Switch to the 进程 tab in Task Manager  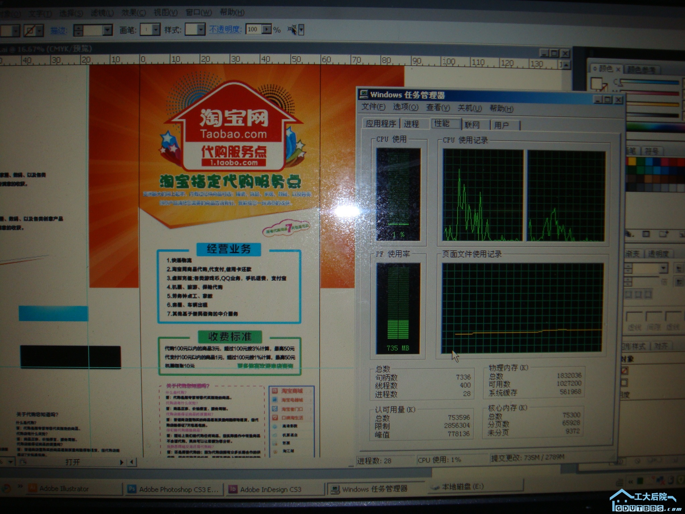[411, 124]
